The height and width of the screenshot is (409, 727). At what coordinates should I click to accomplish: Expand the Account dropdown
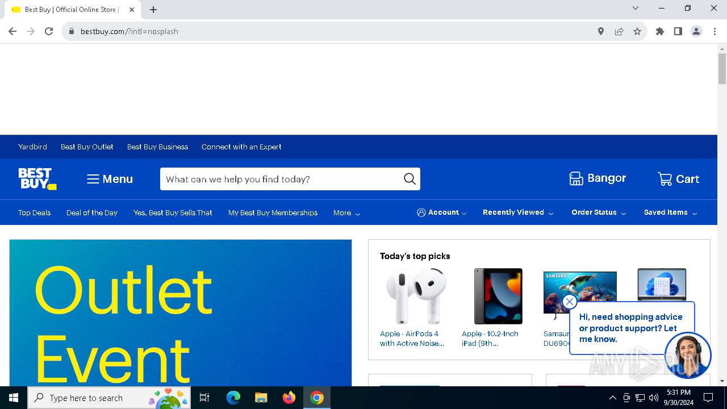tap(442, 212)
